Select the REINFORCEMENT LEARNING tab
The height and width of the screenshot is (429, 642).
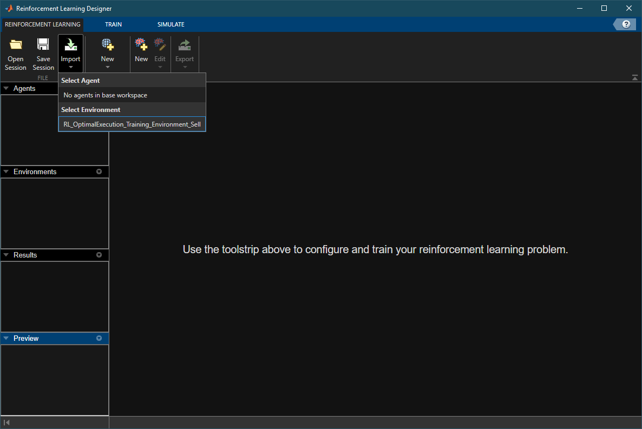(43, 24)
